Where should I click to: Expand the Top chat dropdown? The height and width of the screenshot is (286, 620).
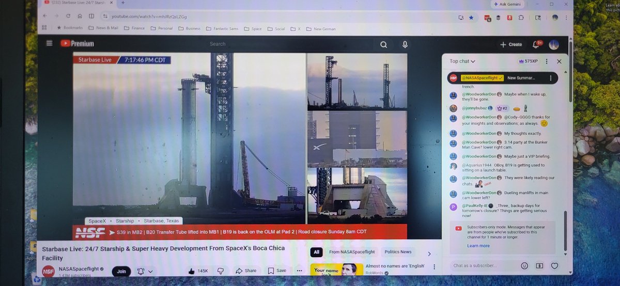[x=462, y=61]
